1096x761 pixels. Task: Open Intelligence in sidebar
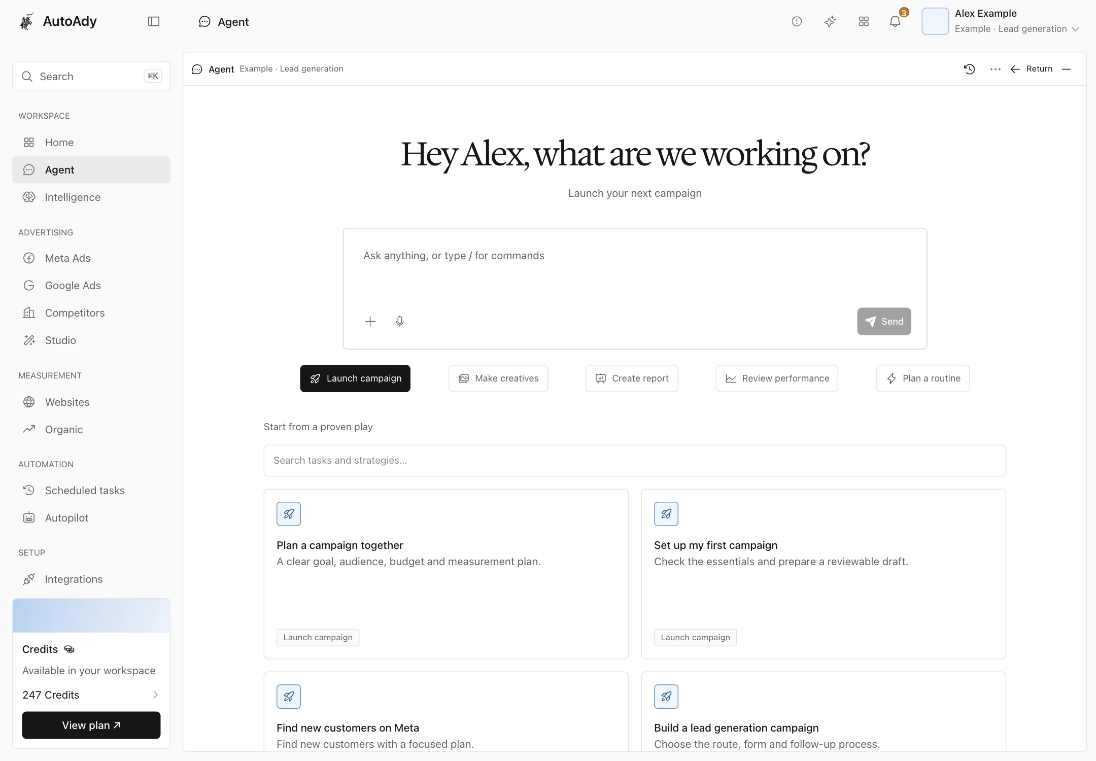pos(91,197)
